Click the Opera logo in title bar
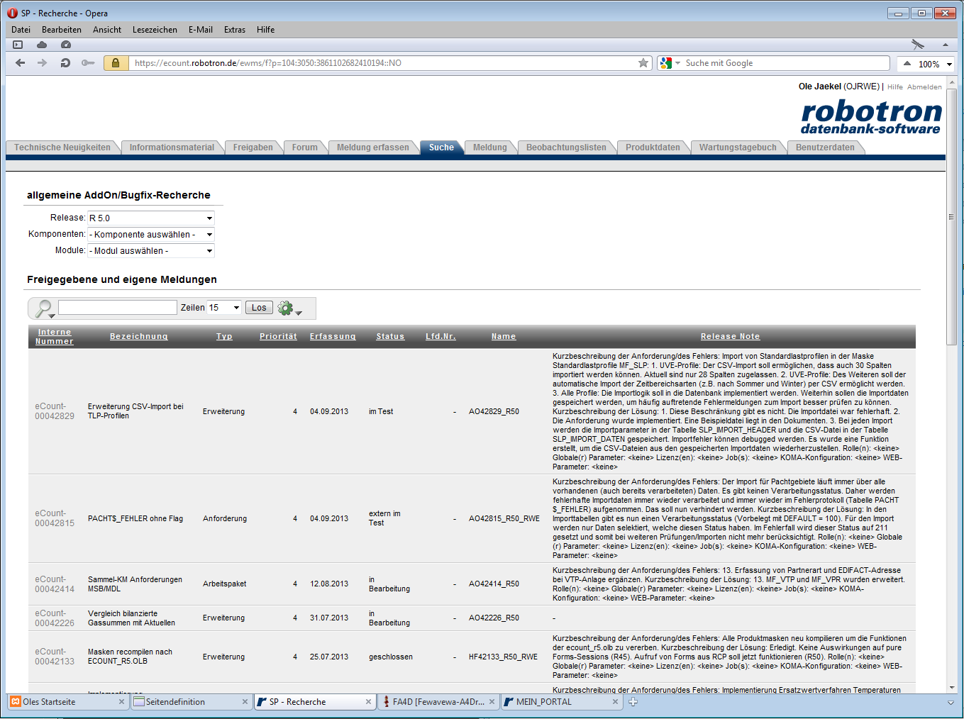The image size is (964, 719). 12,13
